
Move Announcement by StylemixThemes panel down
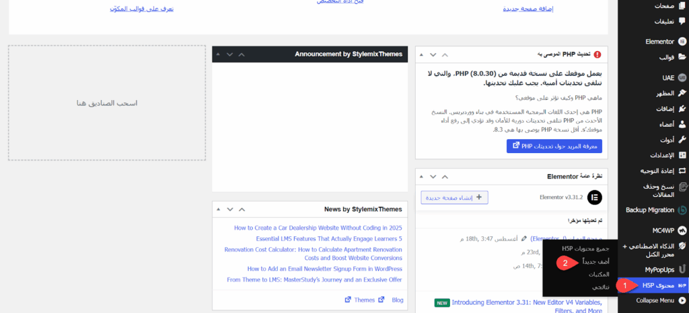point(229,54)
